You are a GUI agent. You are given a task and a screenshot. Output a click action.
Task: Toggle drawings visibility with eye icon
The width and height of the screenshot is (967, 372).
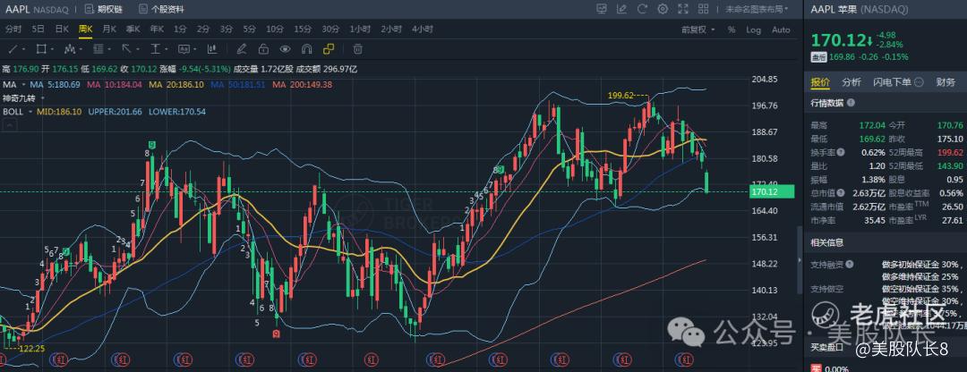point(285,48)
